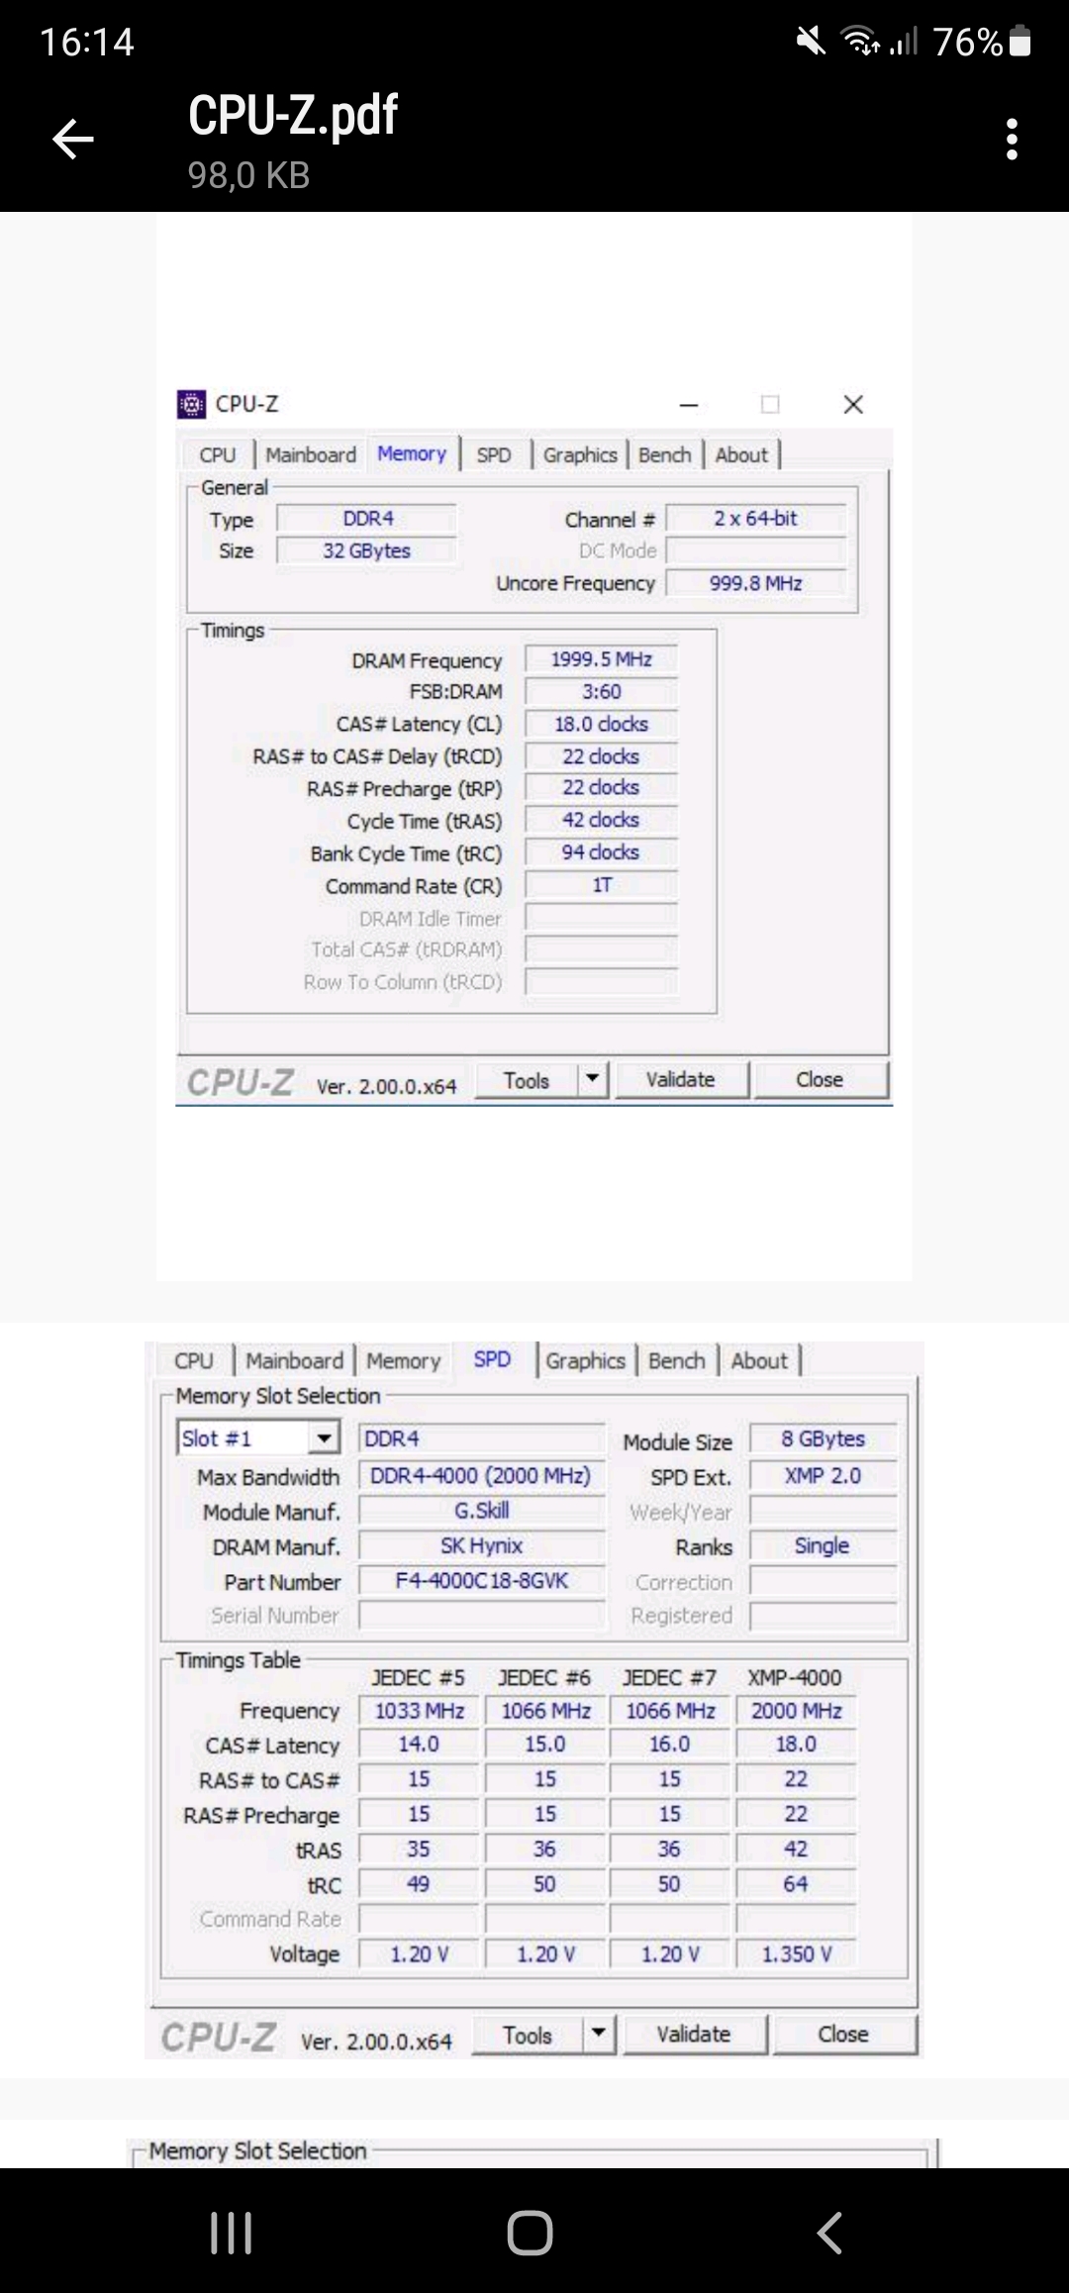Click Close button in SPD window
The width and height of the screenshot is (1069, 2293).
(x=843, y=2034)
